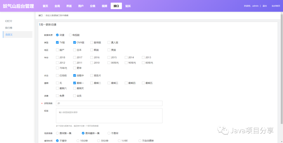283x143 pixels.
Task: Focus the 获取条数 input field
Action: point(109,103)
